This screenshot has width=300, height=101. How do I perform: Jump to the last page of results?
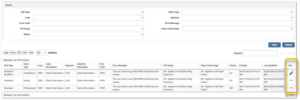[292, 53]
